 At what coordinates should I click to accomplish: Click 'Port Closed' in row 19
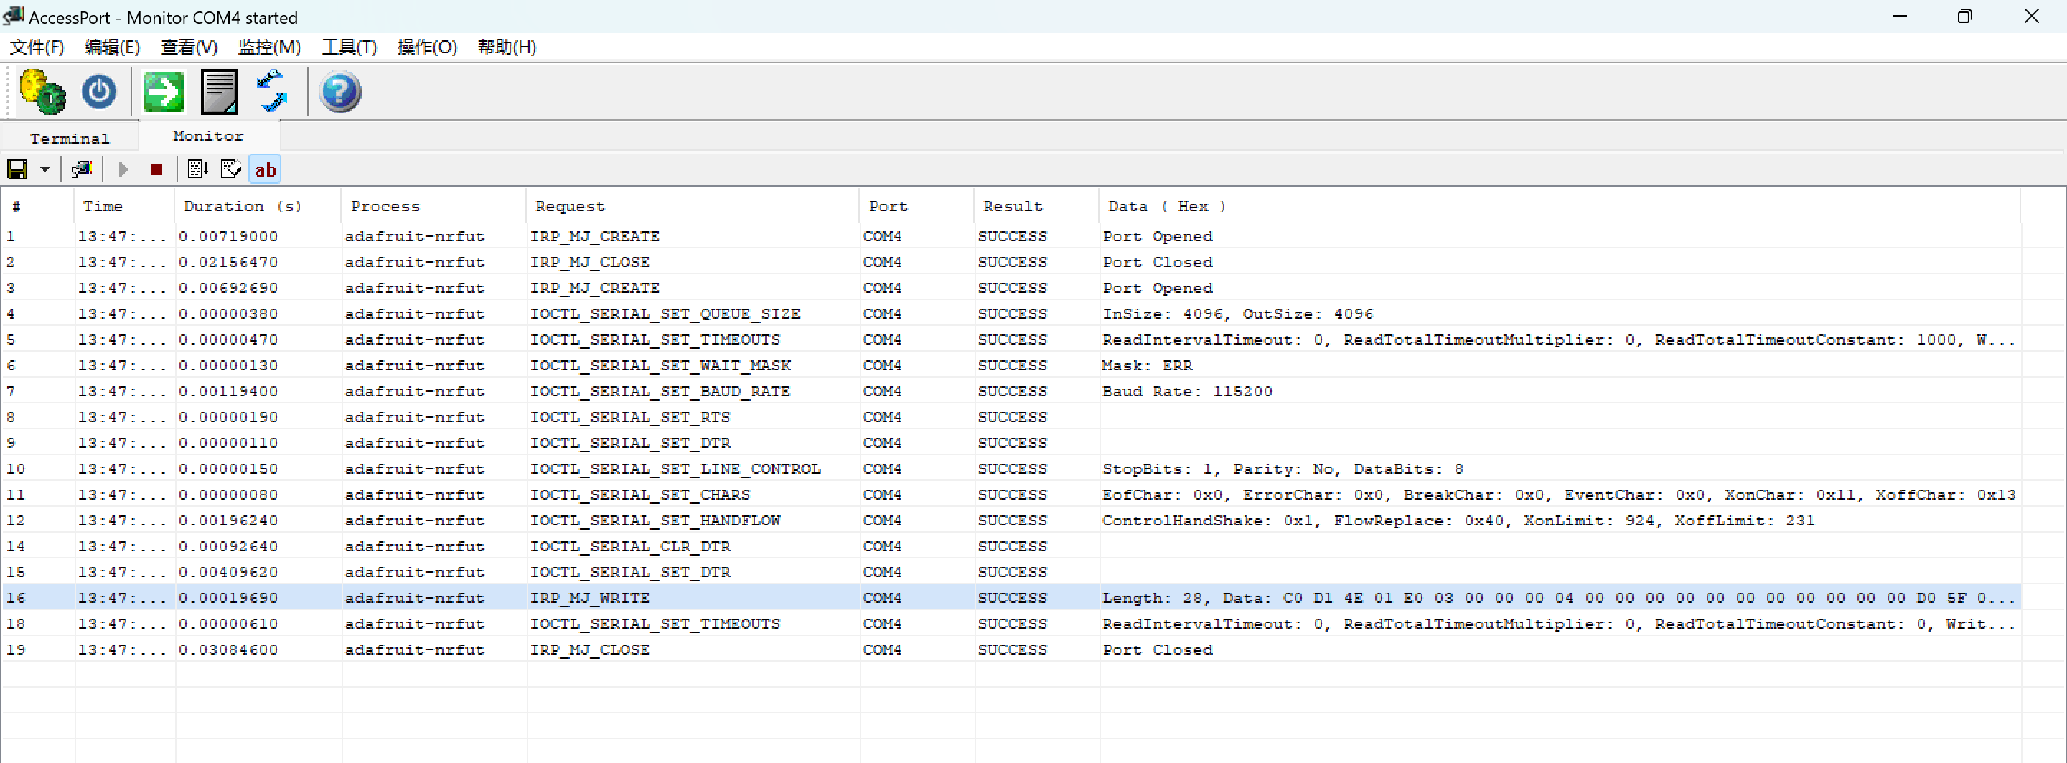click(1157, 650)
